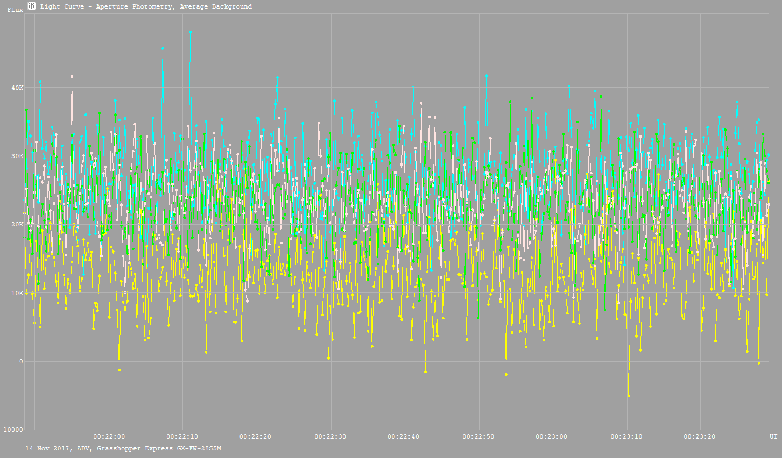Select the pink peak point above 40K
Screen dimensions: 782x458
coord(72,77)
